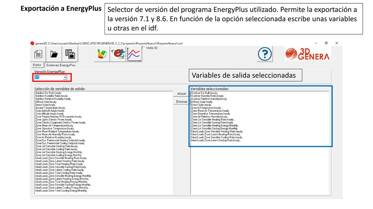Select Zone List Sensible Heating Rate,hourly under Selección
The width and height of the screenshot is (373, 209).
[x=57, y=146]
